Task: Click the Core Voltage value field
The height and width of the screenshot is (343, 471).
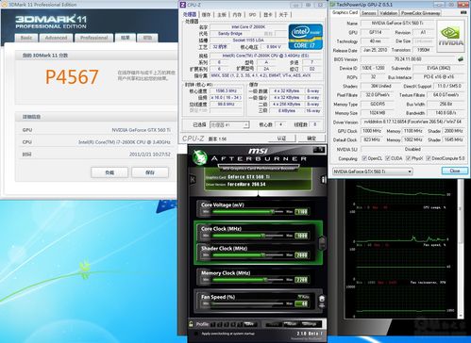Action: coord(301,212)
